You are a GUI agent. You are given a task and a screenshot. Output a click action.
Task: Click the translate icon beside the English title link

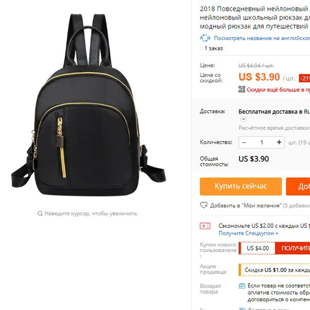coord(205,38)
